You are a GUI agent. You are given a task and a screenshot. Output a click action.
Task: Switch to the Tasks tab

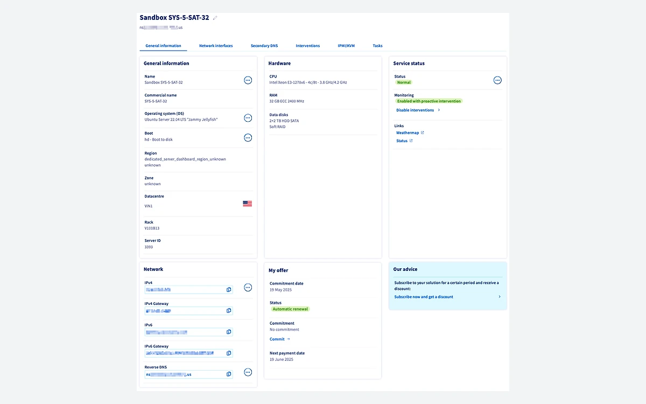(x=378, y=46)
